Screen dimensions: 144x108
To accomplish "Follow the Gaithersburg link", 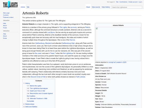I will pos(40,43).
